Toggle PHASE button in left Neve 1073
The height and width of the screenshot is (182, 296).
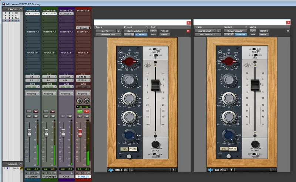(133, 149)
